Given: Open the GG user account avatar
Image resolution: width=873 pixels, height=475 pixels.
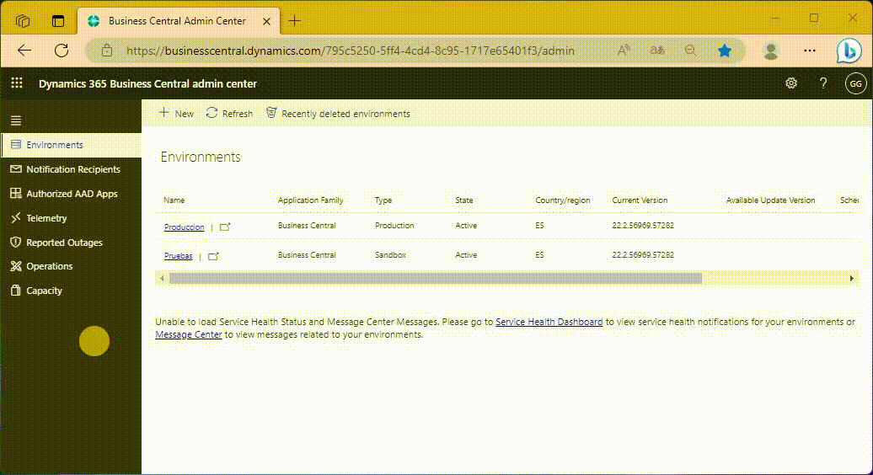Looking at the screenshot, I should tap(854, 83).
